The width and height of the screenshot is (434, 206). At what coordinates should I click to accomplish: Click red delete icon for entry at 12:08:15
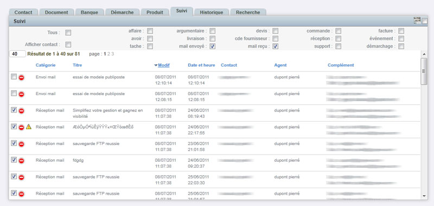[21, 94]
